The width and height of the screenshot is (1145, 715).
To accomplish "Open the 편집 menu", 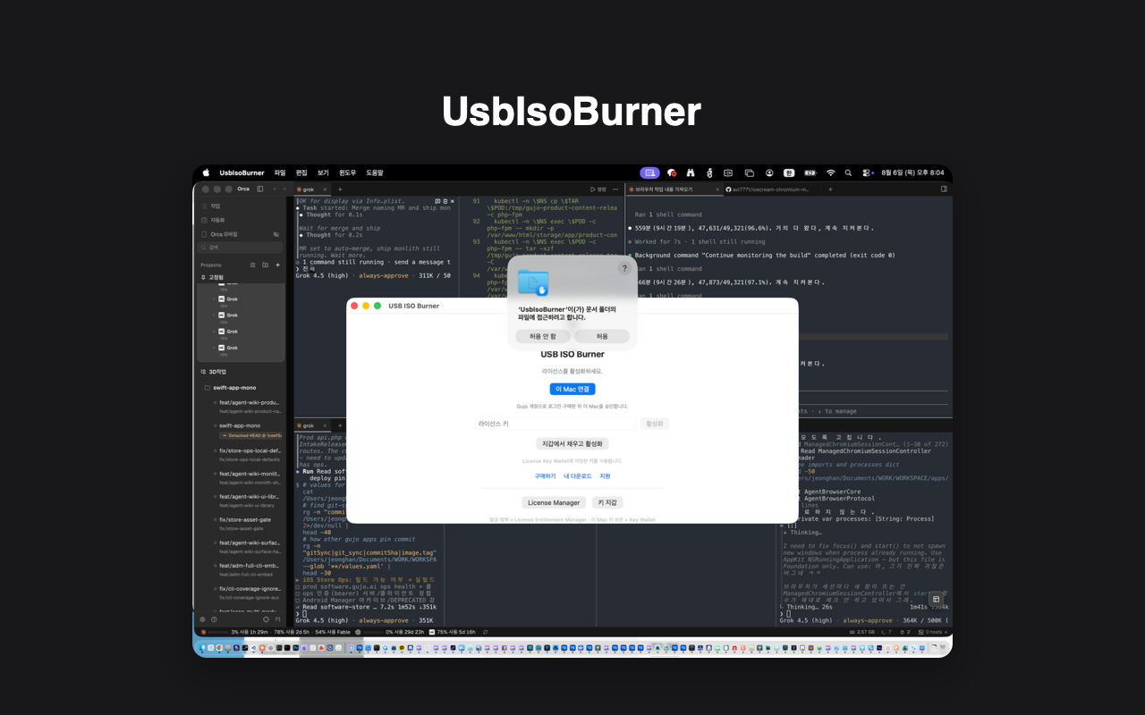I will tap(301, 172).
